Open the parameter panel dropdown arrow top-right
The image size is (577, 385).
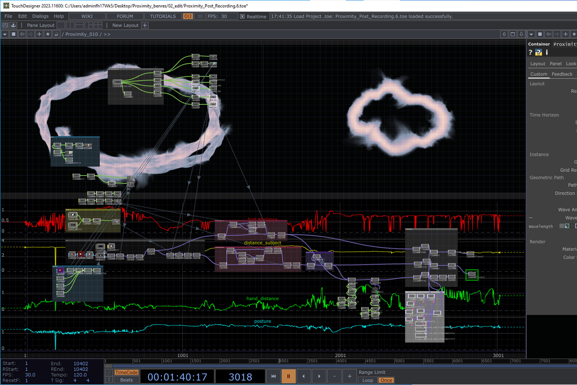pyautogui.click(x=531, y=34)
